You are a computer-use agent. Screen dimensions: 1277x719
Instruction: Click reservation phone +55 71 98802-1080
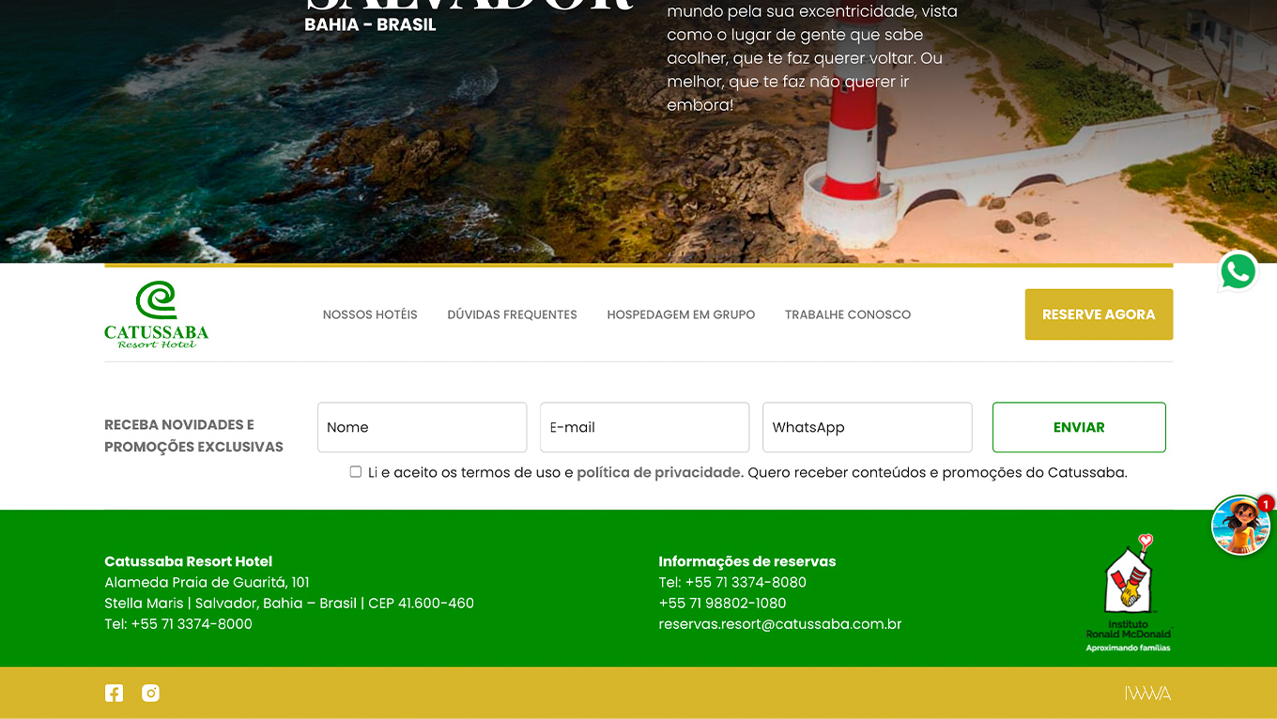point(722,604)
